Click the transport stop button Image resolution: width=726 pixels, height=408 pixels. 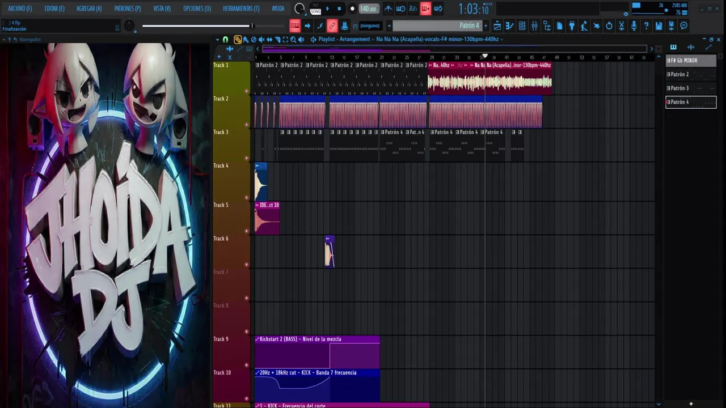(339, 8)
